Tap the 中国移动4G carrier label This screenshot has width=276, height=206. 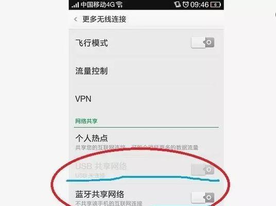pyautogui.click(x=98, y=5)
